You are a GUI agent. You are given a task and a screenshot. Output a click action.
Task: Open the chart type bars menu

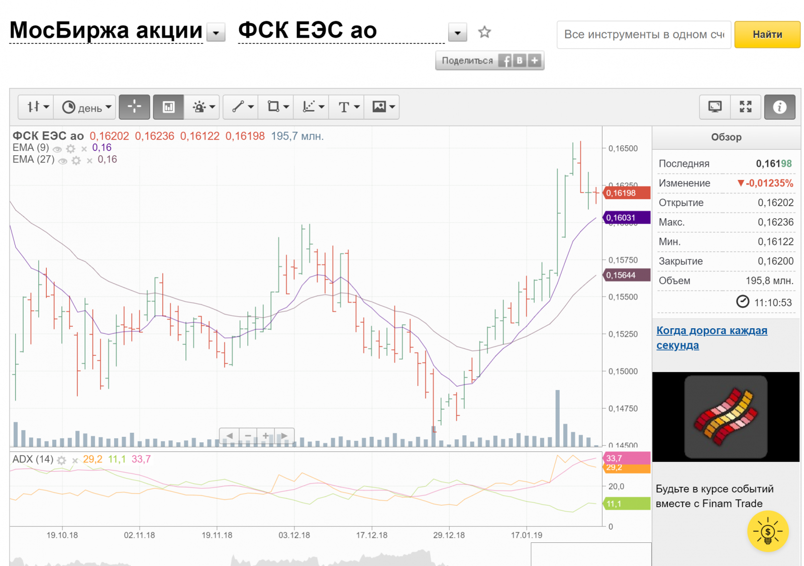pos(38,107)
